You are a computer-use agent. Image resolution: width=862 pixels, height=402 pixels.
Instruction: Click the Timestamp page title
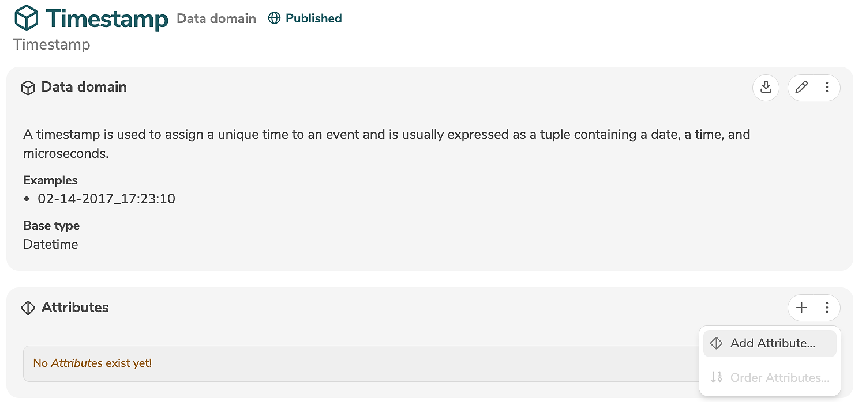[x=107, y=18]
